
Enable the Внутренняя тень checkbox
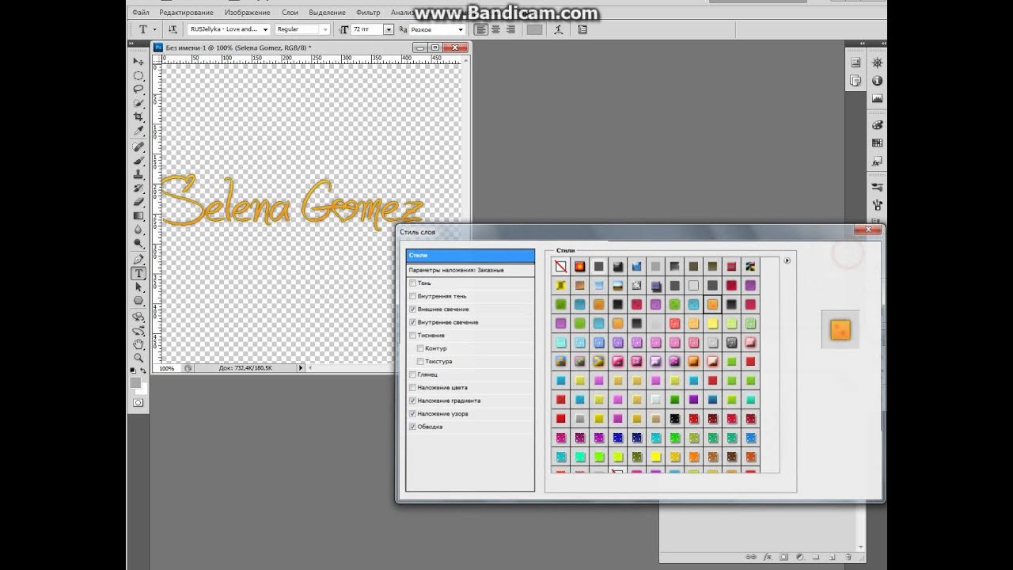(412, 296)
